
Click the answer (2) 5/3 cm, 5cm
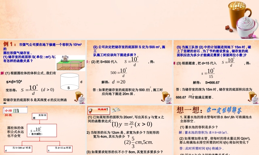[x=139, y=142]
